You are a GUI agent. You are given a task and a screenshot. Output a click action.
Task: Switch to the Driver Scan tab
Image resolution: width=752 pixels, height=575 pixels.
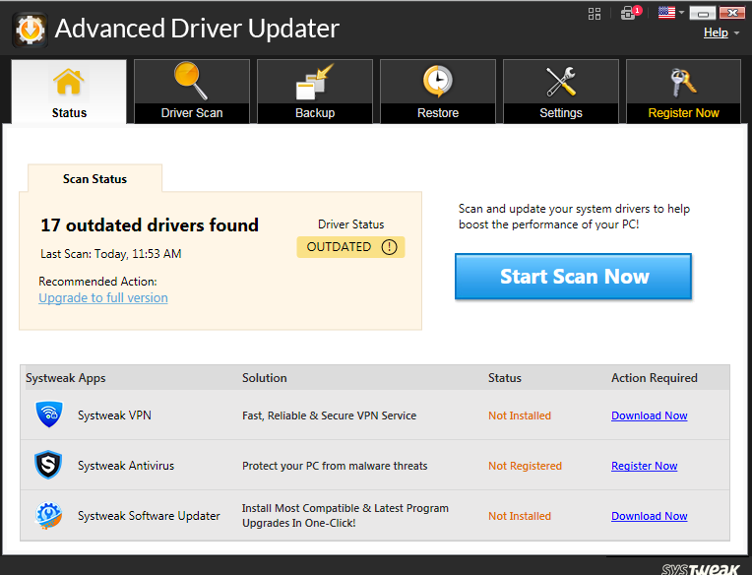(x=192, y=92)
